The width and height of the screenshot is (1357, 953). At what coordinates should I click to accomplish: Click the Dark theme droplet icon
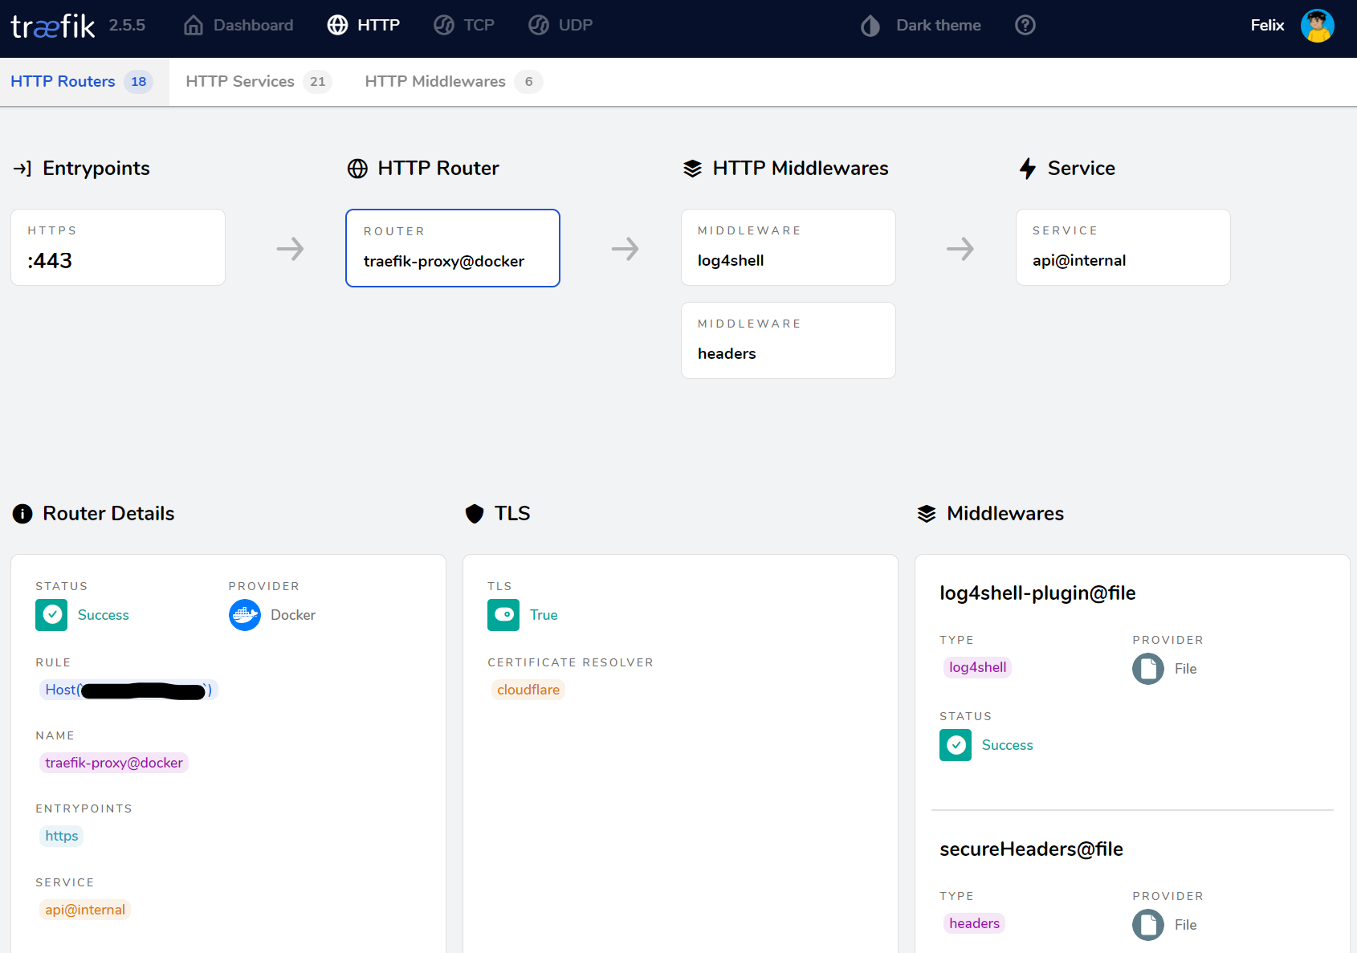coord(870,26)
